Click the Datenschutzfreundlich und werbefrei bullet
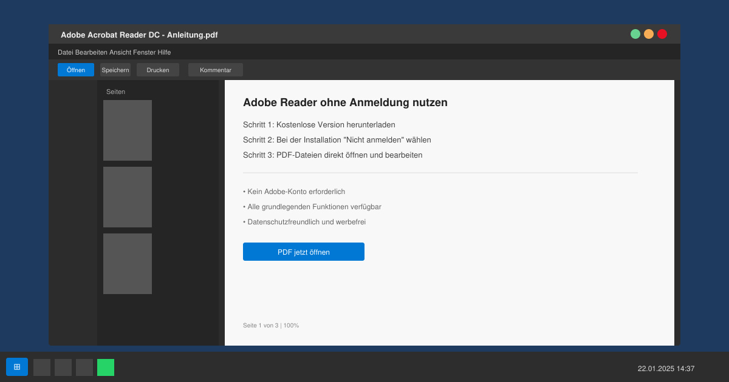Viewport: 729px width, 382px height. click(x=304, y=222)
